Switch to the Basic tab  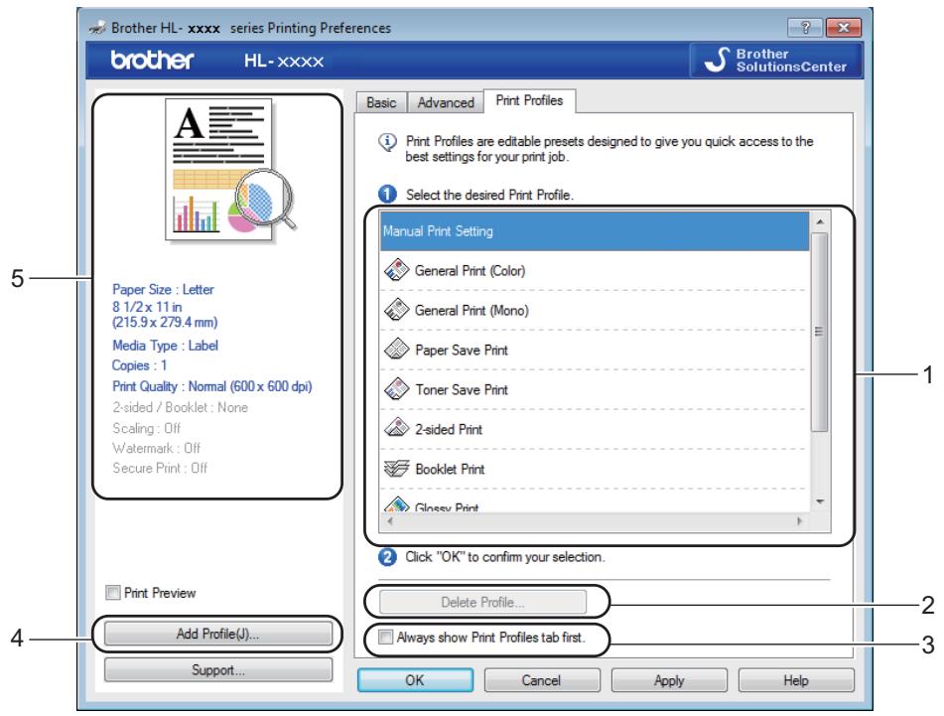click(381, 103)
